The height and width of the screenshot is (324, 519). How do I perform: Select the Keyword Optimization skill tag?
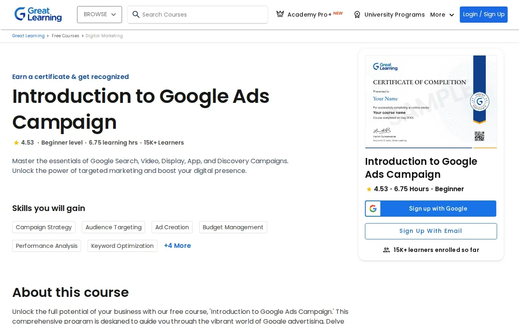(x=122, y=246)
